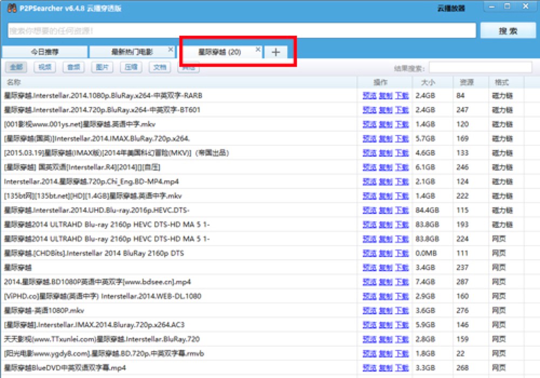Image resolution: width=540 pixels, height=378 pixels.
Task: Preview the Interstellar 1080p RARB result
Action: pyautogui.click(x=369, y=94)
